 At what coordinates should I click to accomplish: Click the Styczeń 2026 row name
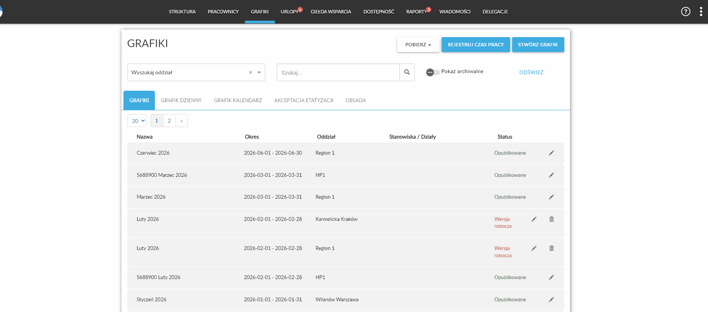(x=151, y=300)
